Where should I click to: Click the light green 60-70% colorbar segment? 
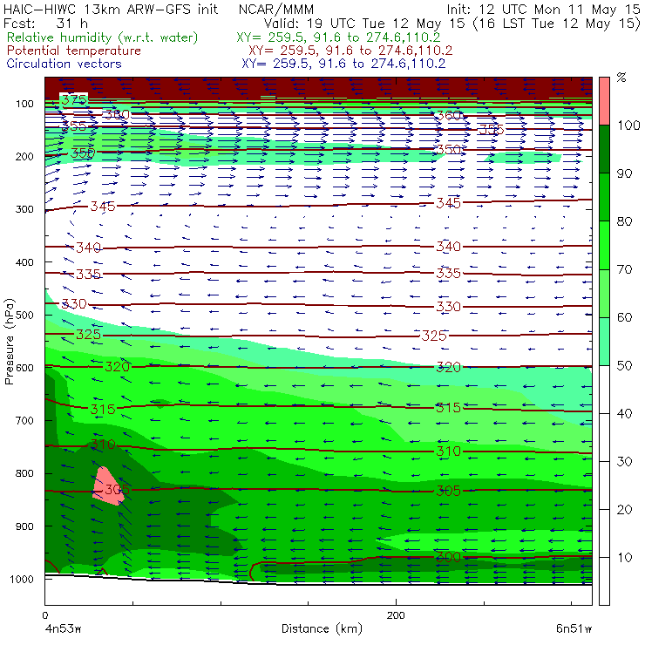coord(604,293)
